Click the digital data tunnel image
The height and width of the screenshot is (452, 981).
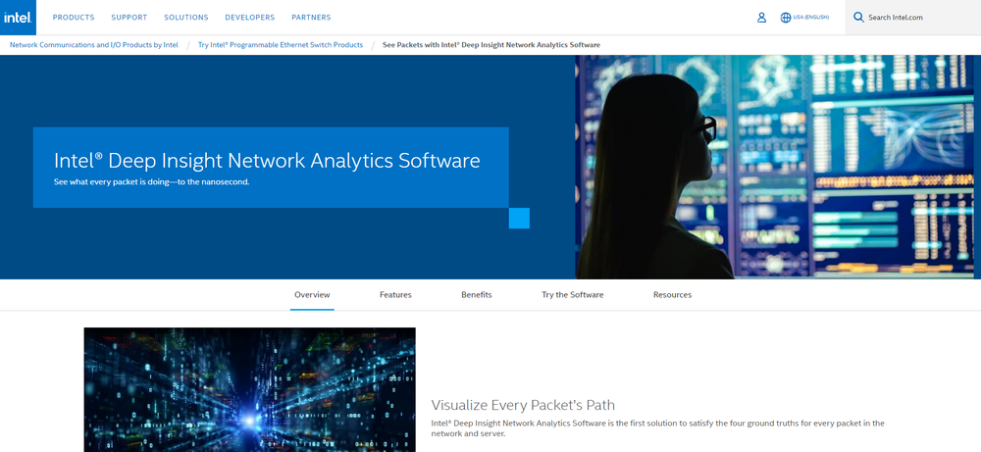click(249, 389)
